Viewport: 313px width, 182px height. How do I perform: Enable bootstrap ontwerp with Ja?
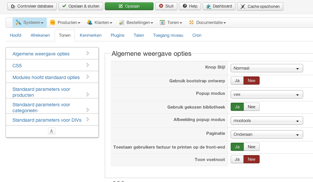pos(237,81)
